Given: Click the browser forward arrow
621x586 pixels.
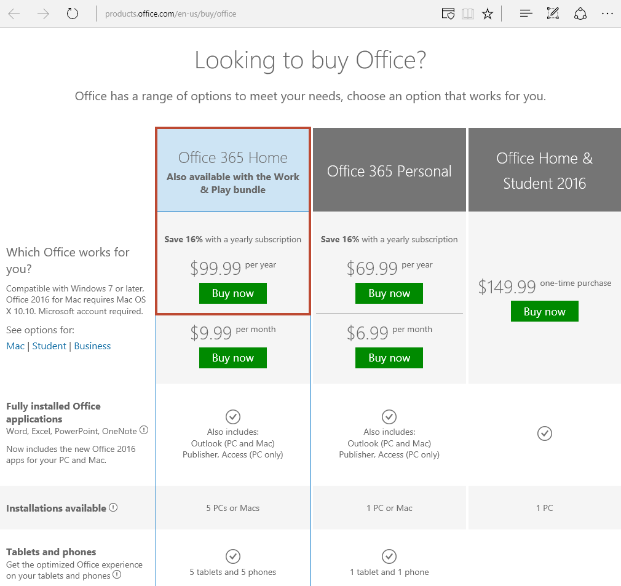Looking at the screenshot, I should pyautogui.click(x=43, y=14).
